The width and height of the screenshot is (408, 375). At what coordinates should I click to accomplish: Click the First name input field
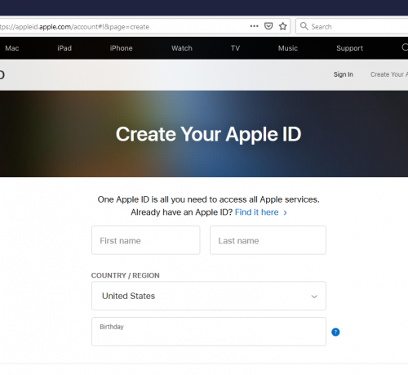coord(146,240)
